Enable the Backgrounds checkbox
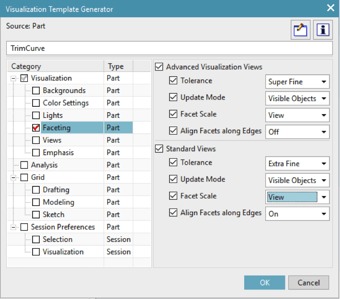 tap(36, 91)
